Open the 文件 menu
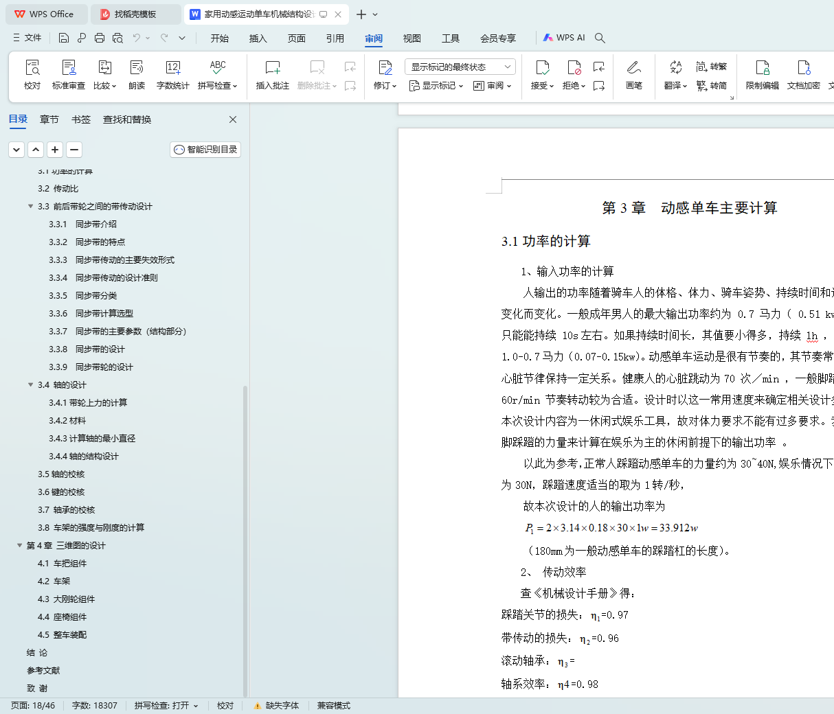The height and width of the screenshot is (714, 834). (27, 38)
